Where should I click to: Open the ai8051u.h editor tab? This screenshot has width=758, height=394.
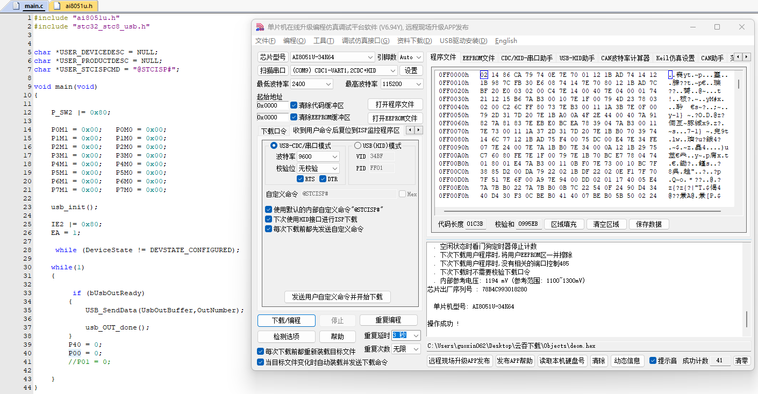[74, 6]
